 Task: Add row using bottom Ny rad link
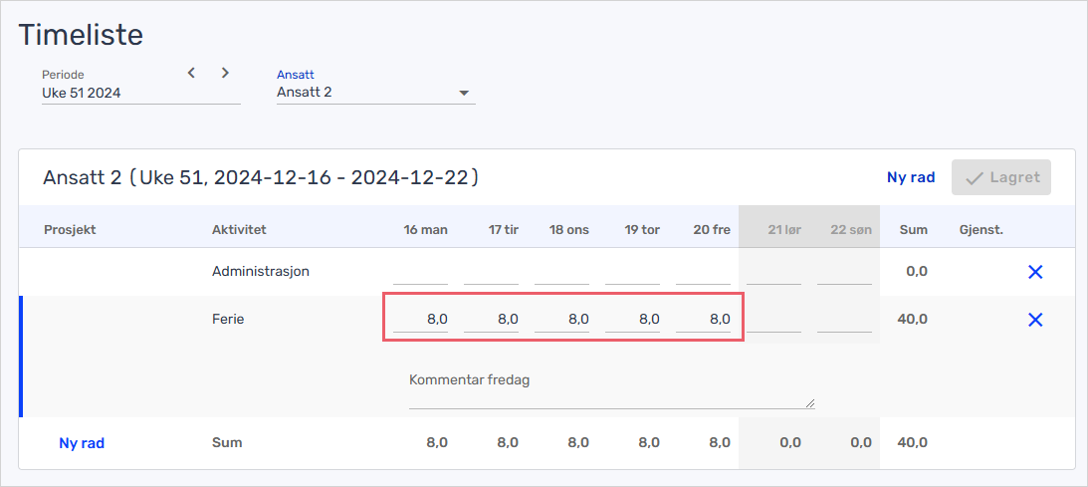point(82,443)
